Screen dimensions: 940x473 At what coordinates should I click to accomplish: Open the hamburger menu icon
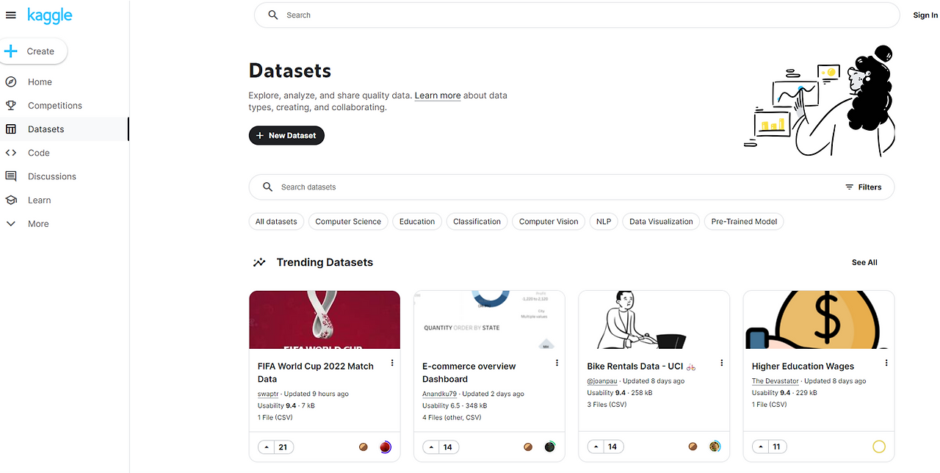pyautogui.click(x=10, y=15)
